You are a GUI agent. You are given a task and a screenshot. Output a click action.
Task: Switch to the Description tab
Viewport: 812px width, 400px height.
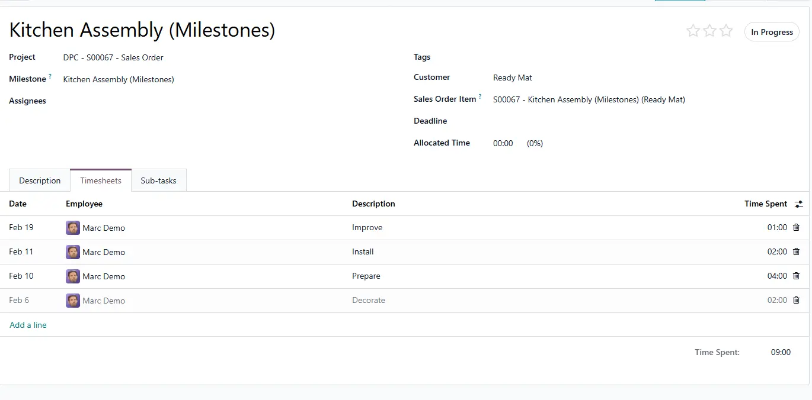coord(40,180)
